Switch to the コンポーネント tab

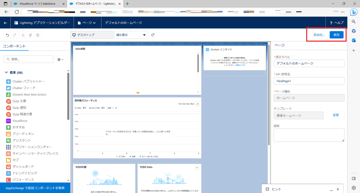coord(14,46)
